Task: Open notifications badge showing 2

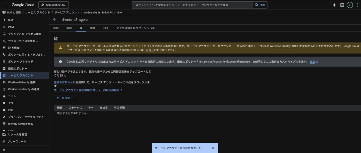Action: pyautogui.click(x=350, y=5)
